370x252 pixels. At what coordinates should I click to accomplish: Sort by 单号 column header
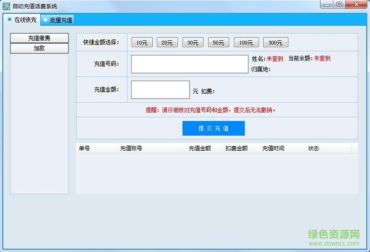point(96,148)
